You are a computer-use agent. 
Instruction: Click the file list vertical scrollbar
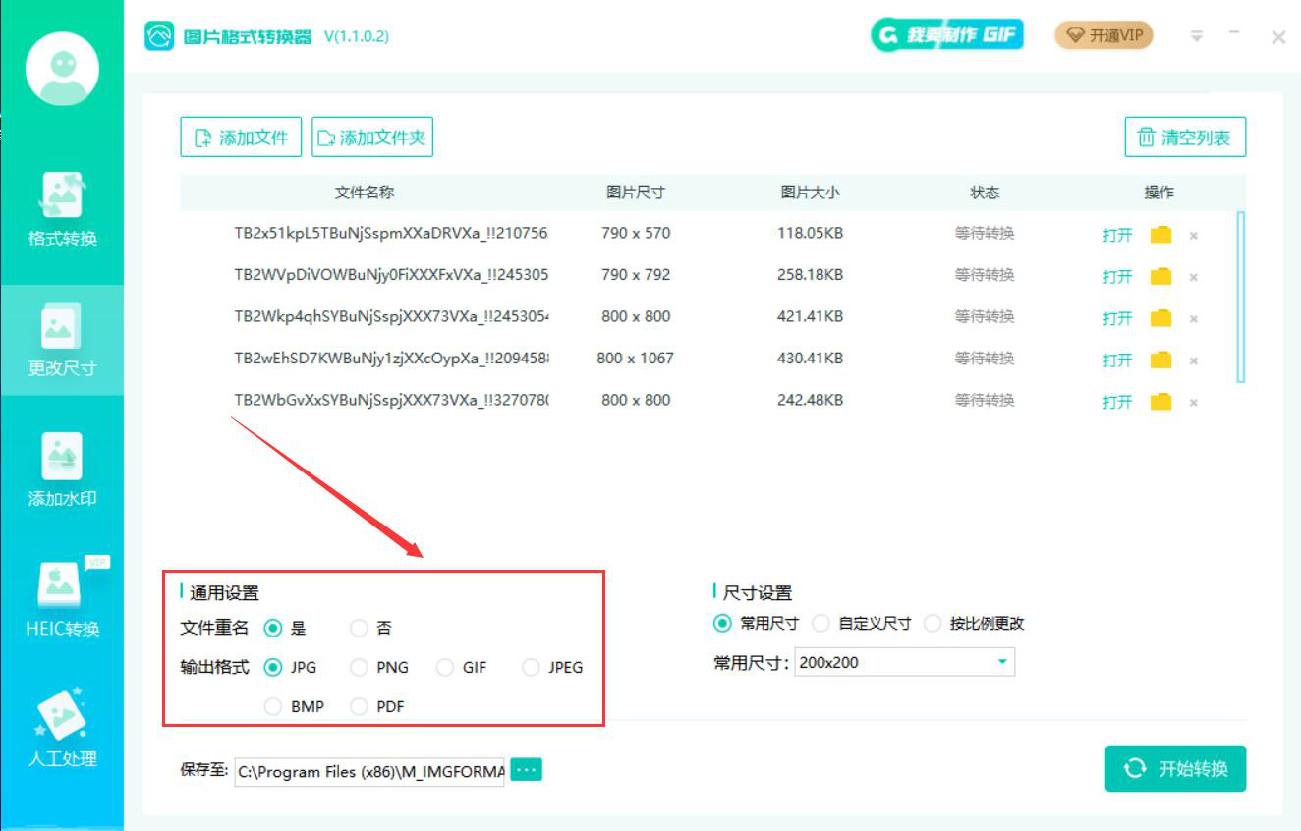[x=1241, y=297]
